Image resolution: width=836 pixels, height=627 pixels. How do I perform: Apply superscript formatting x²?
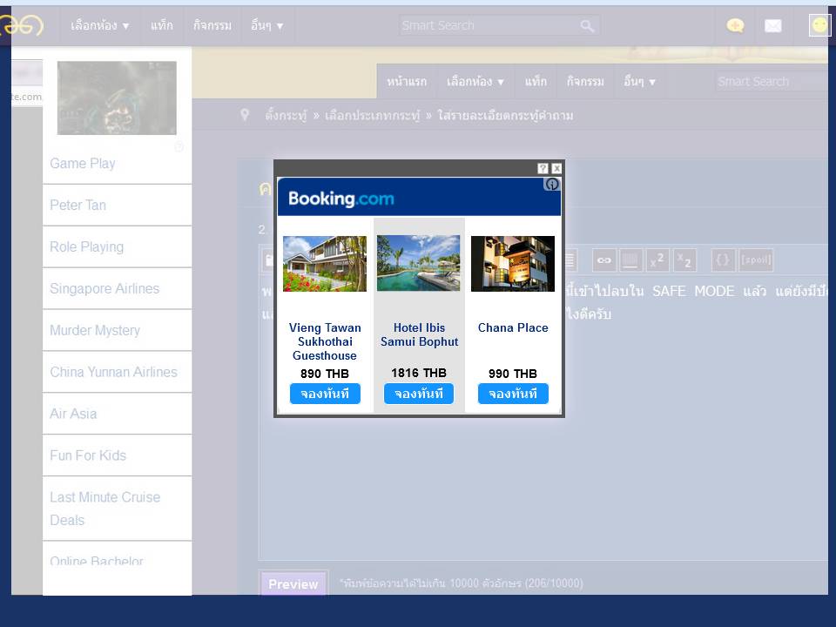tap(657, 260)
